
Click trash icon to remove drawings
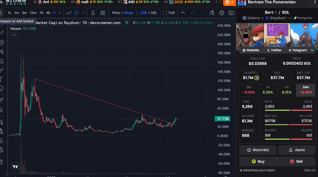[x=1, y=162]
